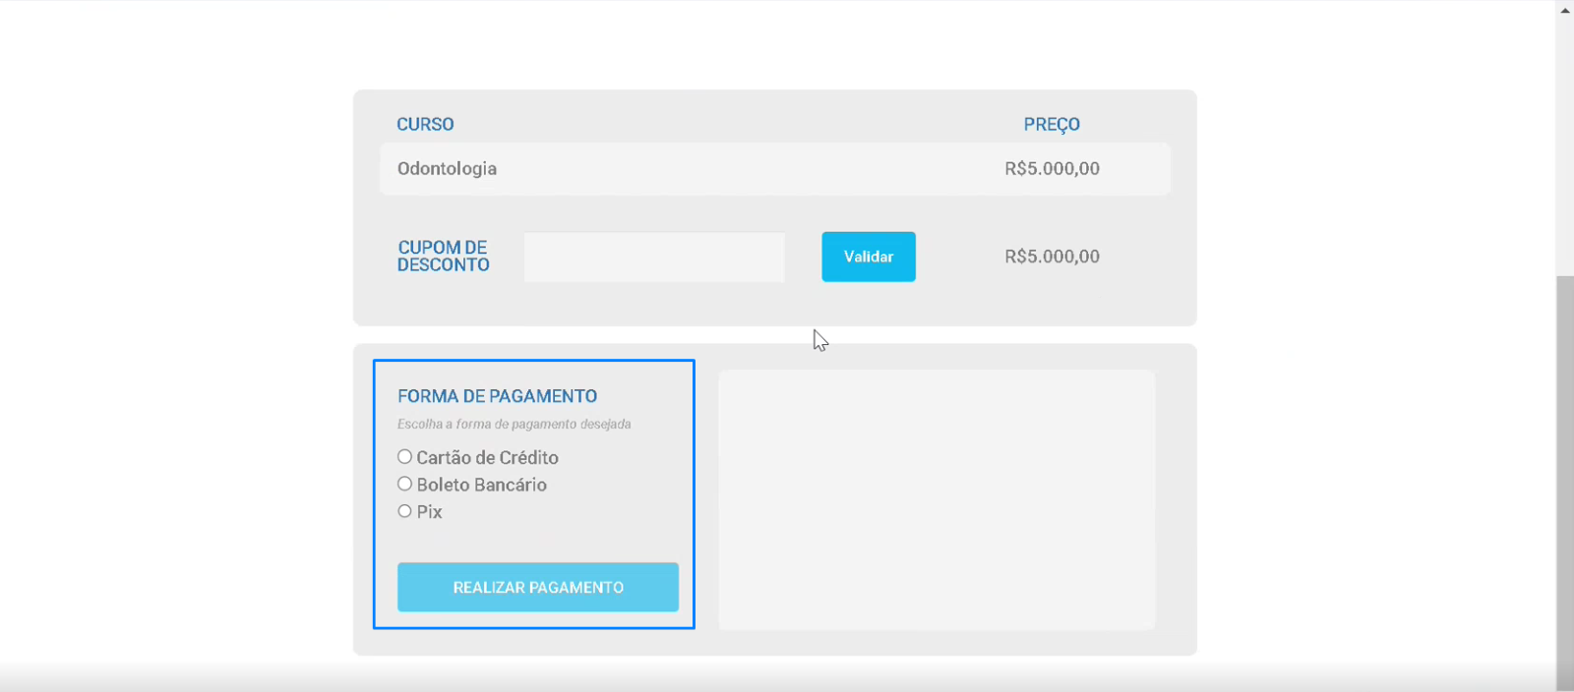Click the REALIZAR PAGAMENTO button
Image resolution: width=1574 pixels, height=692 pixels.
click(x=538, y=587)
